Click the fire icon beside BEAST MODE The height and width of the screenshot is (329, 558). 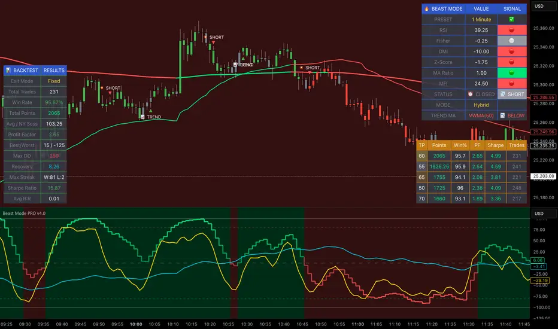pos(426,9)
